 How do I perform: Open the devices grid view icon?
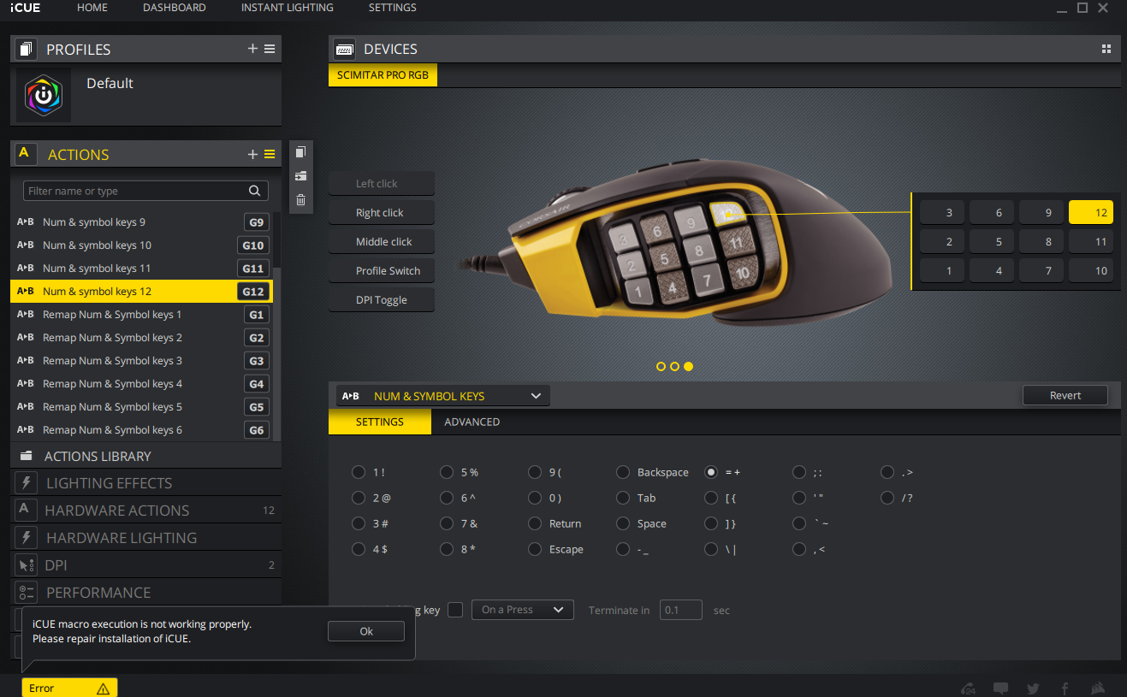pos(1106,49)
